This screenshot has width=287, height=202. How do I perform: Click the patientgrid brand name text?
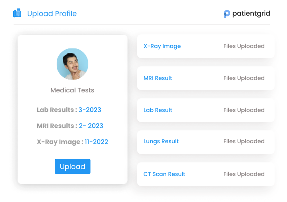coord(251,14)
